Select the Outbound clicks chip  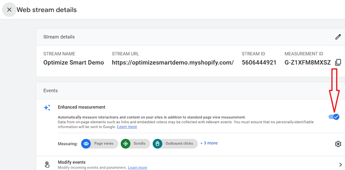pyautogui.click(x=175, y=144)
